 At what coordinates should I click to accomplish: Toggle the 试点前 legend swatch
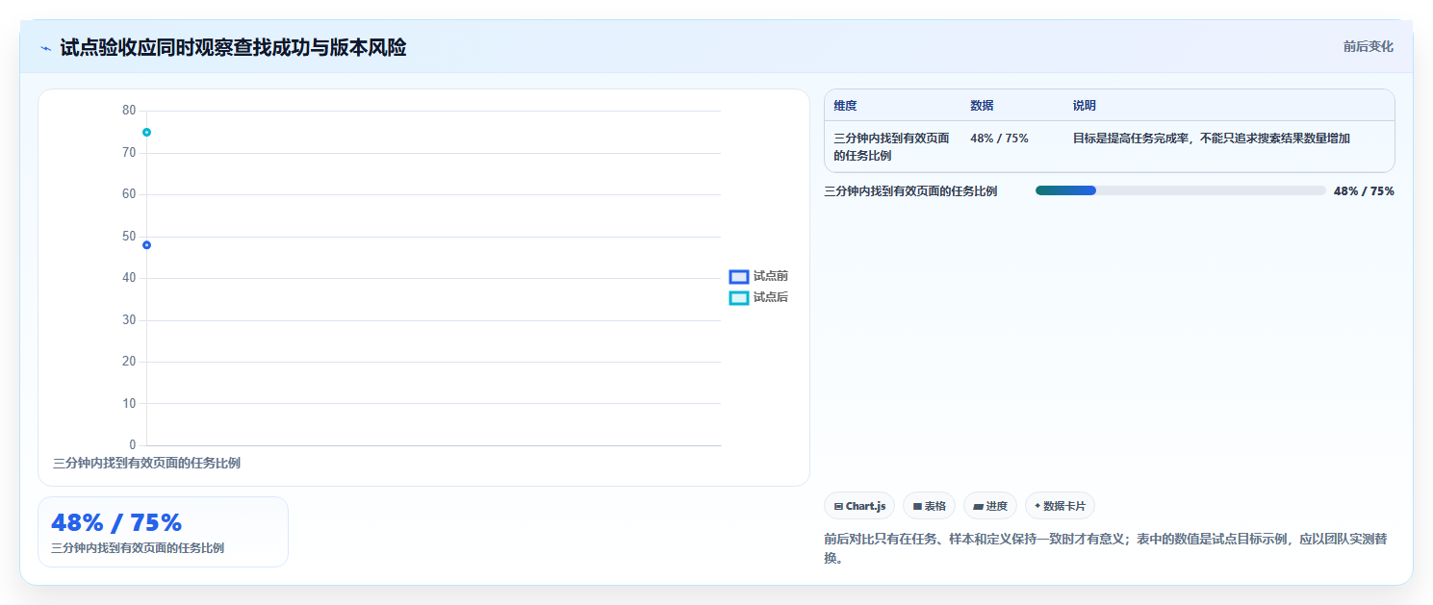[739, 277]
